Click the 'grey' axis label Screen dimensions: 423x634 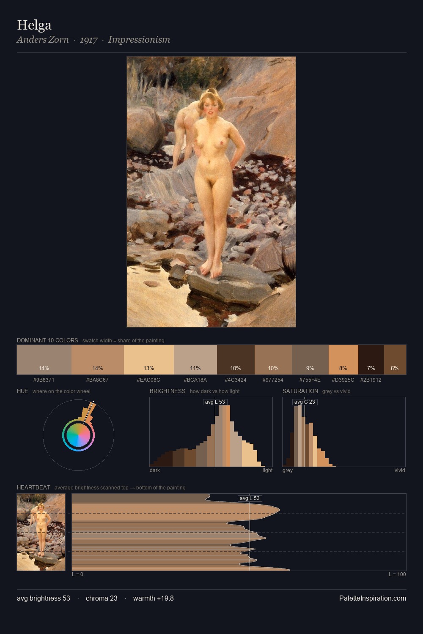pos(288,470)
